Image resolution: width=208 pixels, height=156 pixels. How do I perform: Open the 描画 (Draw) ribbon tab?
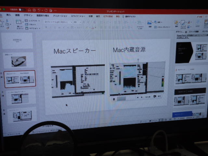pyautogui.click(x=17, y=15)
